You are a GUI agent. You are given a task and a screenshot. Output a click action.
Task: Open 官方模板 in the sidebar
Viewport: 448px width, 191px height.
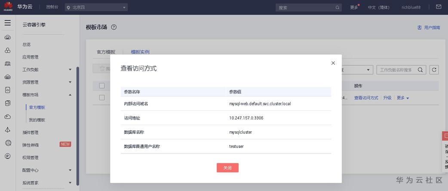click(x=37, y=108)
